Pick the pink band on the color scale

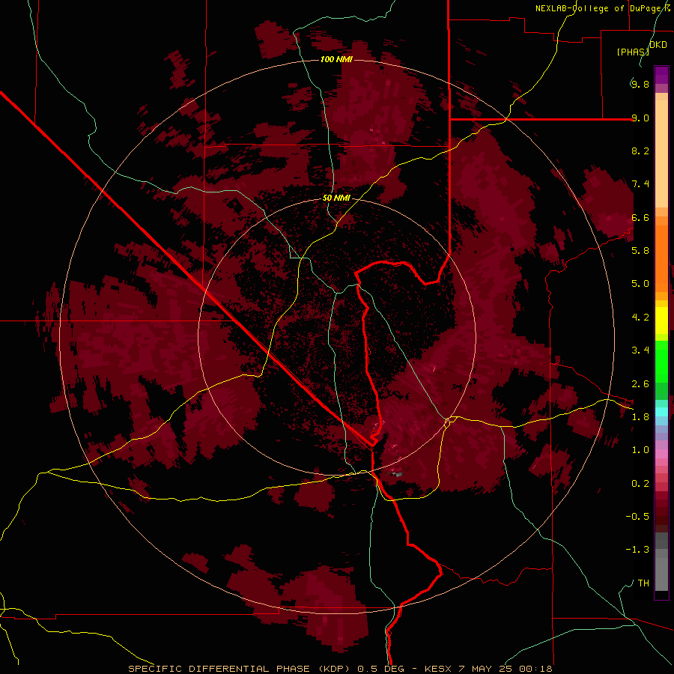pos(661,454)
